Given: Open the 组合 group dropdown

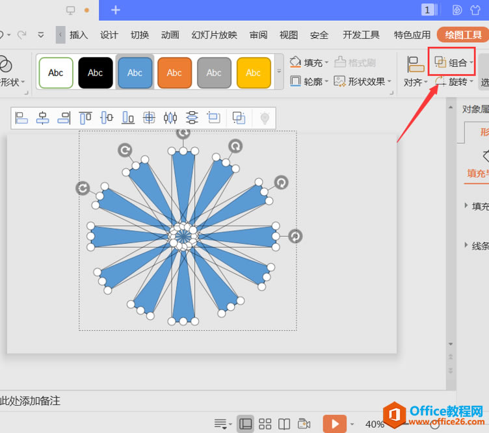Looking at the screenshot, I should [x=471, y=62].
